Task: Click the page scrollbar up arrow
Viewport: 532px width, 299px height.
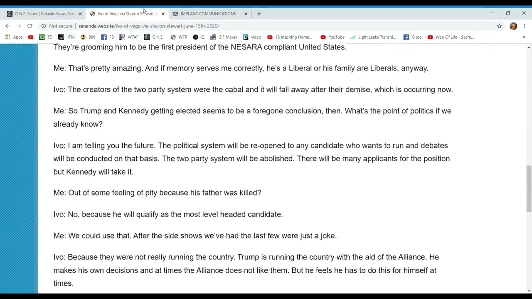Action: (529, 47)
